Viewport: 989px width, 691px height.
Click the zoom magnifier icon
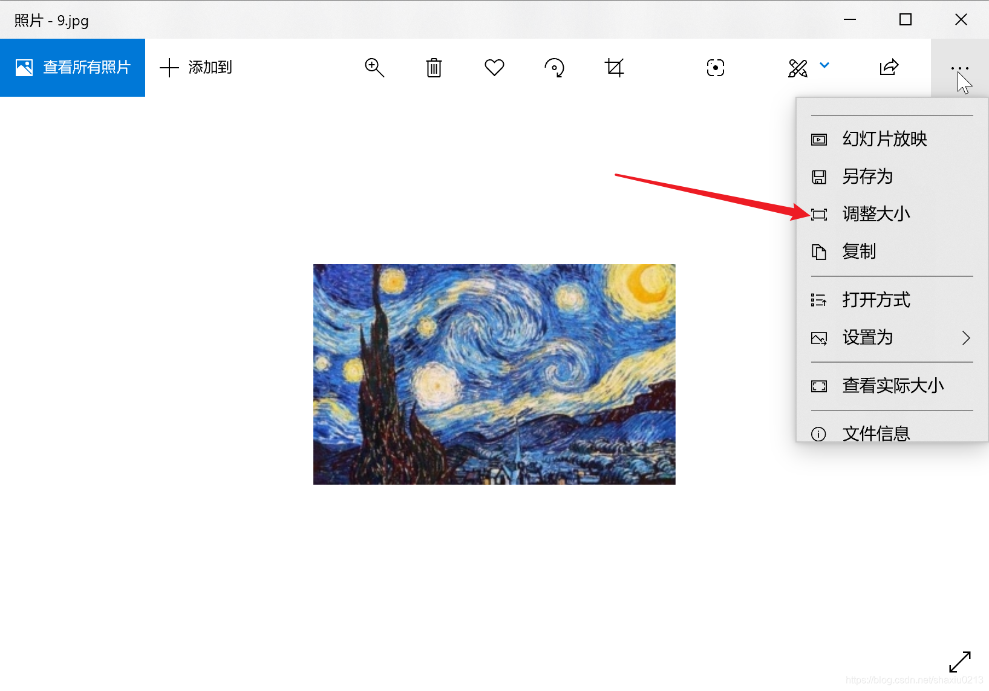click(x=374, y=68)
